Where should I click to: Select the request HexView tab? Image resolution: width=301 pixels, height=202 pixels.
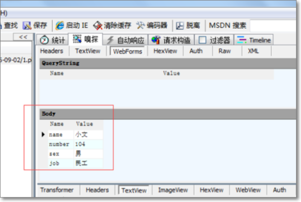(x=165, y=51)
